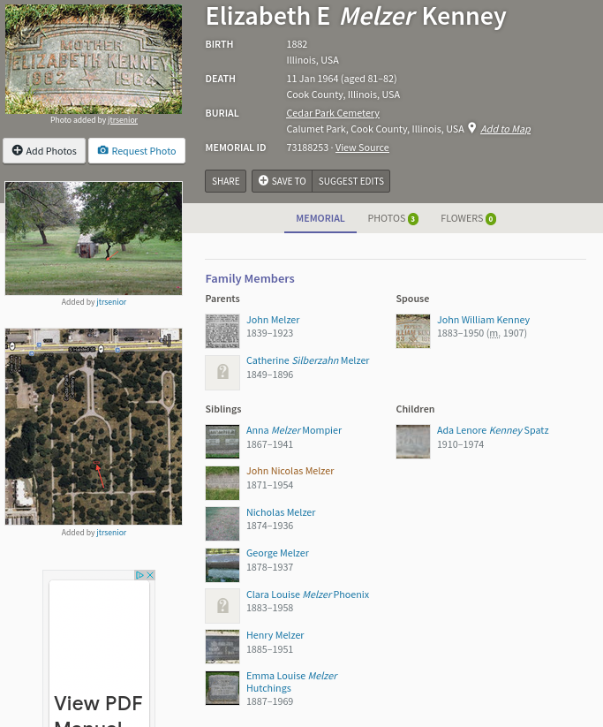The height and width of the screenshot is (727, 603).
Task: Click Emma Louise Melzer Hutchings' gravestone thumbnail
Action: [222, 687]
